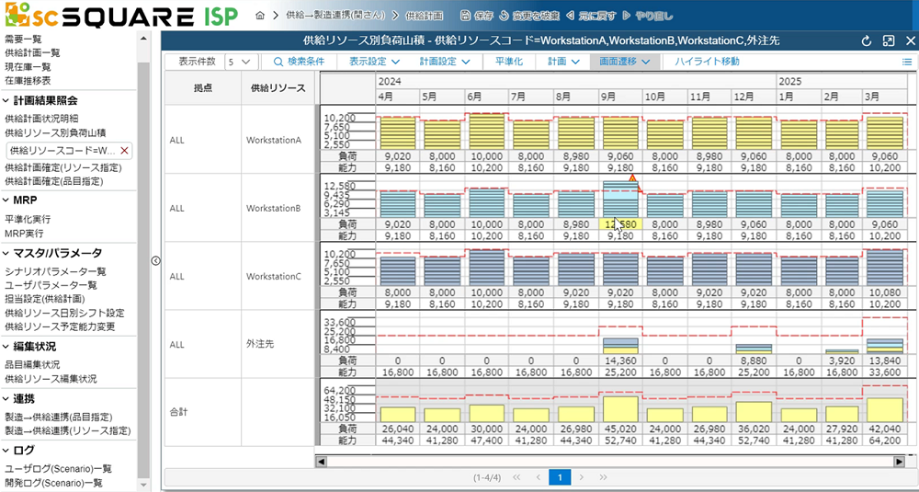Collapse the left sidebar with arrow handle

point(155,261)
